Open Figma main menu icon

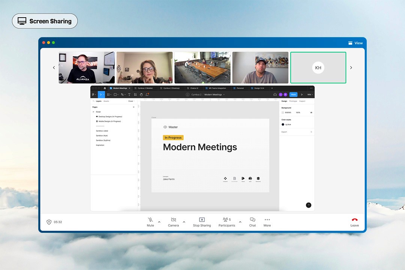click(x=94, y=94)
